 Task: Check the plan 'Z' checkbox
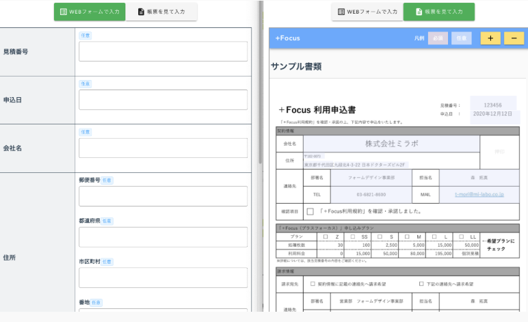326,237
